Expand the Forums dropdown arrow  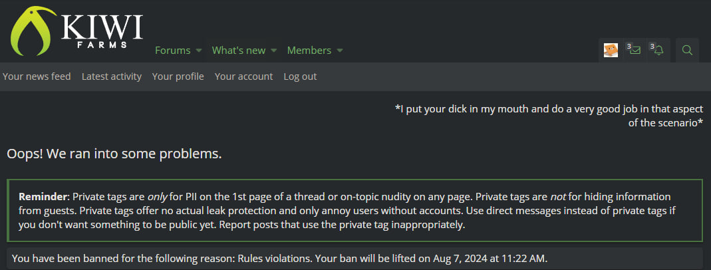198,51
